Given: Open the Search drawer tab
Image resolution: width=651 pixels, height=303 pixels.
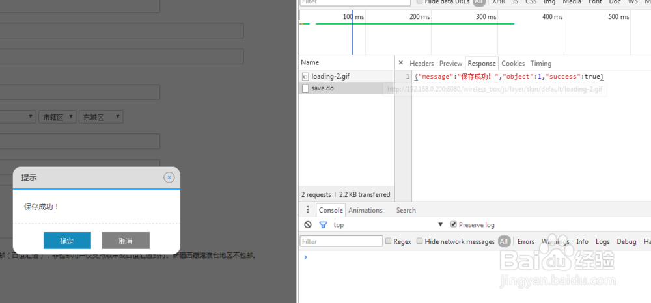Looking at the screenshot, I should (x=406, y=210).
